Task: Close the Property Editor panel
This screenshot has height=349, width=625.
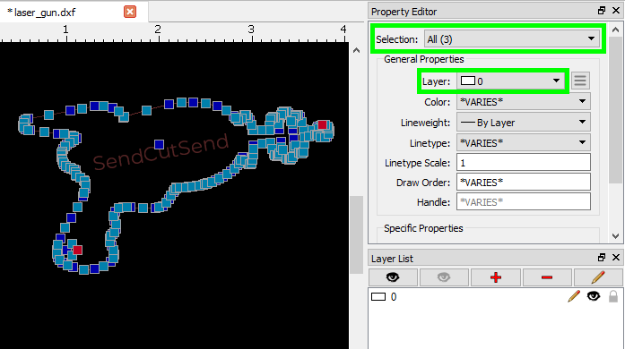Action: [x=616, y=11]
